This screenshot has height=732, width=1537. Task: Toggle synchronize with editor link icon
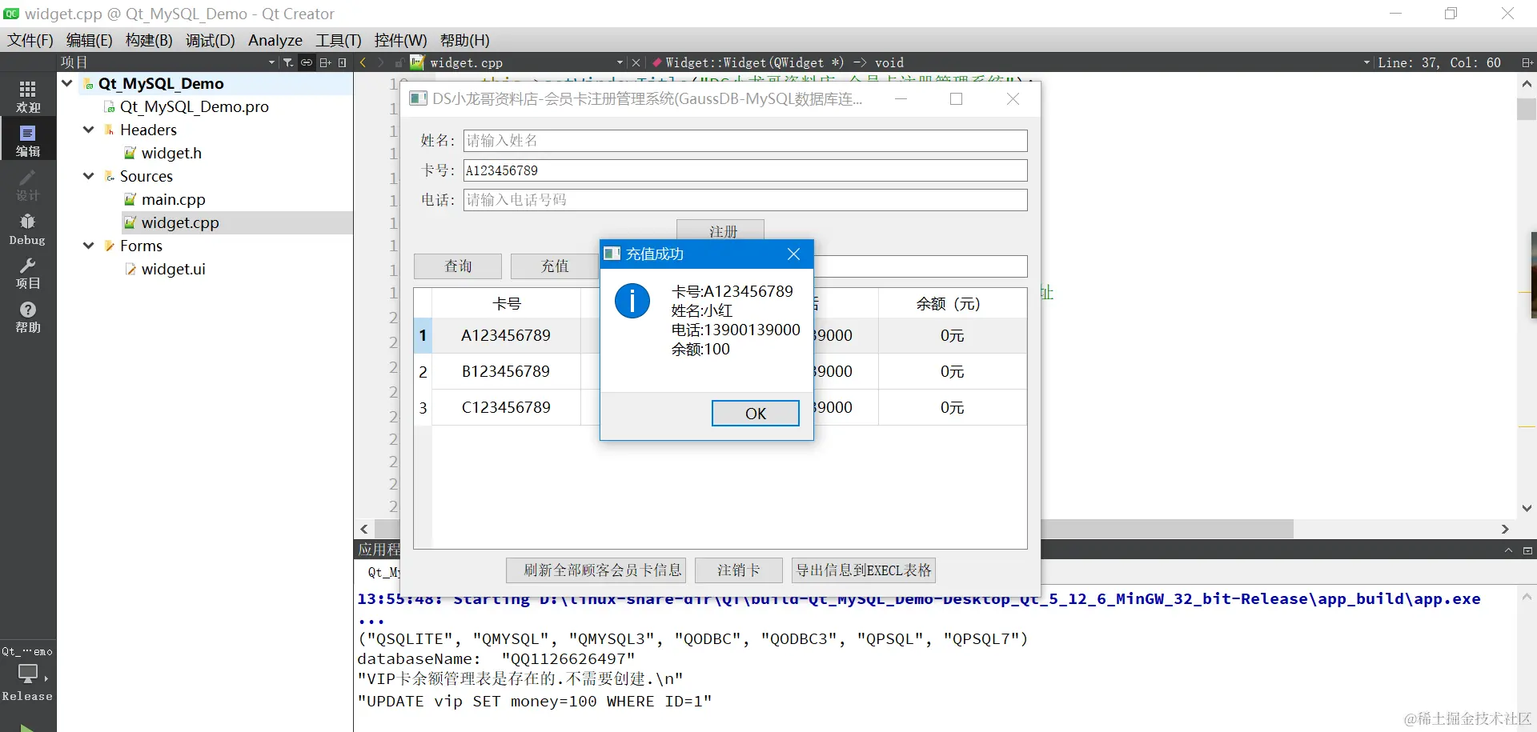pyautogui.click(x=307, y=62)
